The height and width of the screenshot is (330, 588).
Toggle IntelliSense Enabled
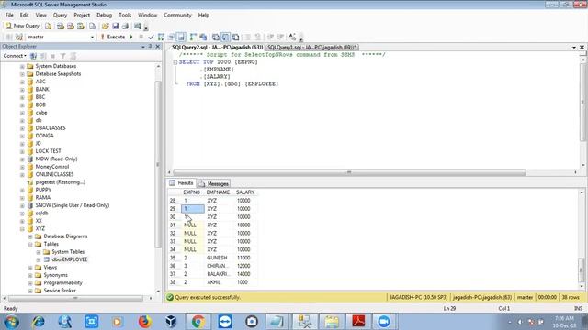pos(181,37)
